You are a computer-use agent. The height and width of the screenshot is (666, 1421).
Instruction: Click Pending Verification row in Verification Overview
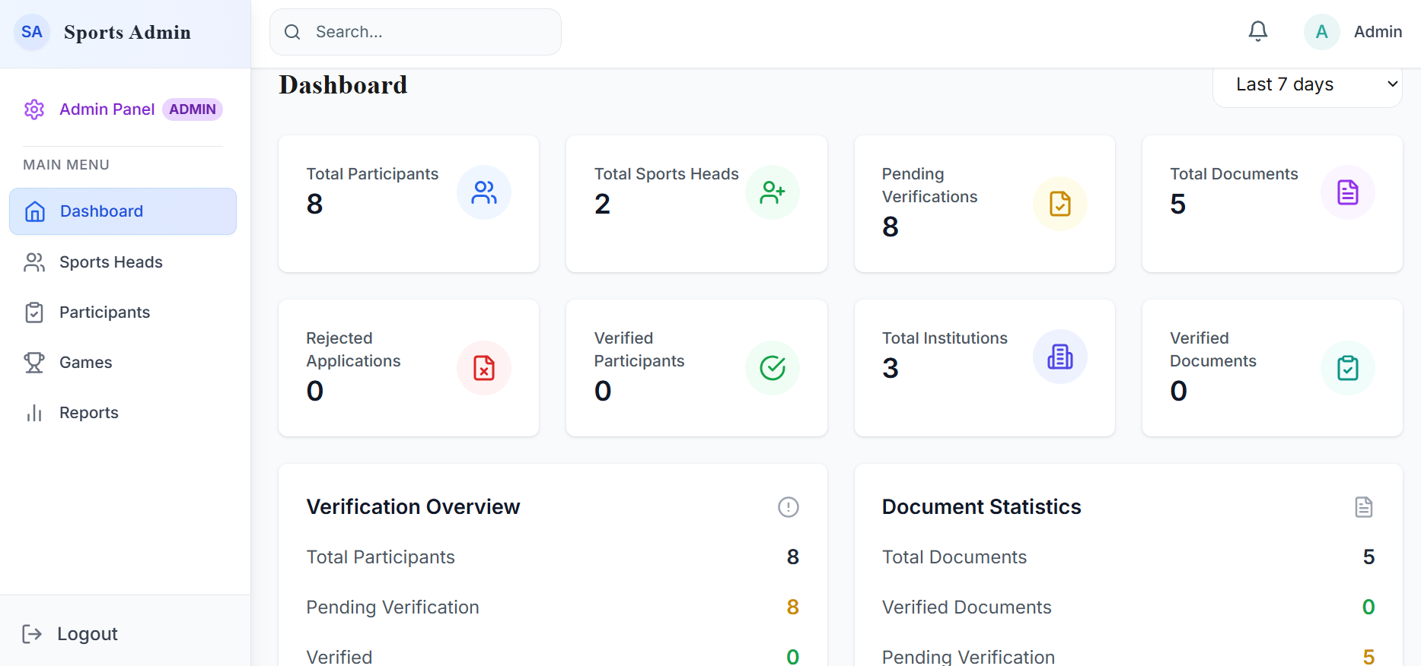[553, 607]
